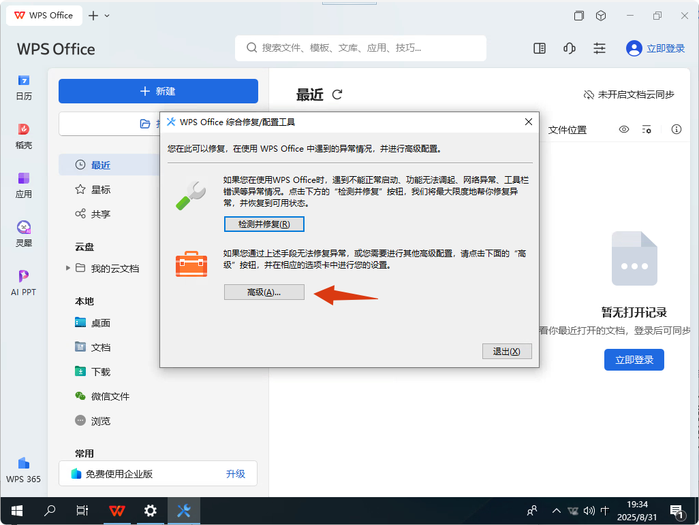Click the refresh icon beside 最近

click(337, 95)
